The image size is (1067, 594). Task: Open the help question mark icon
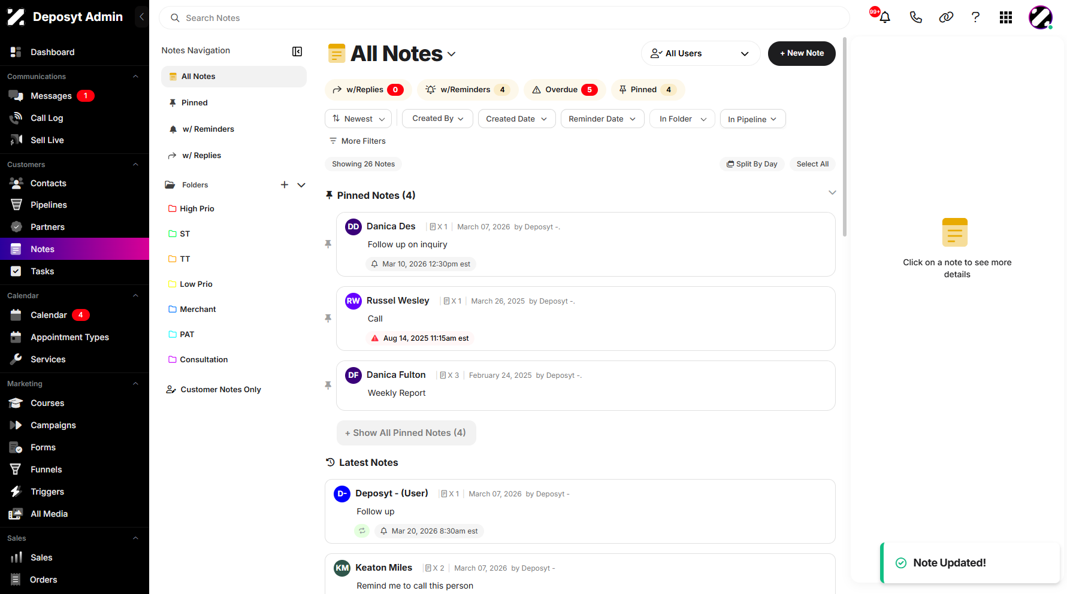coord(975,17)
